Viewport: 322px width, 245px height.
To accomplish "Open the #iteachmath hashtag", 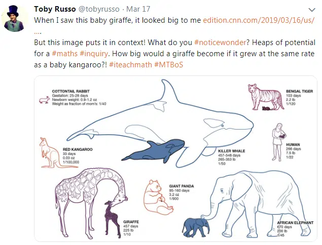I will click(x=130, y=65).
